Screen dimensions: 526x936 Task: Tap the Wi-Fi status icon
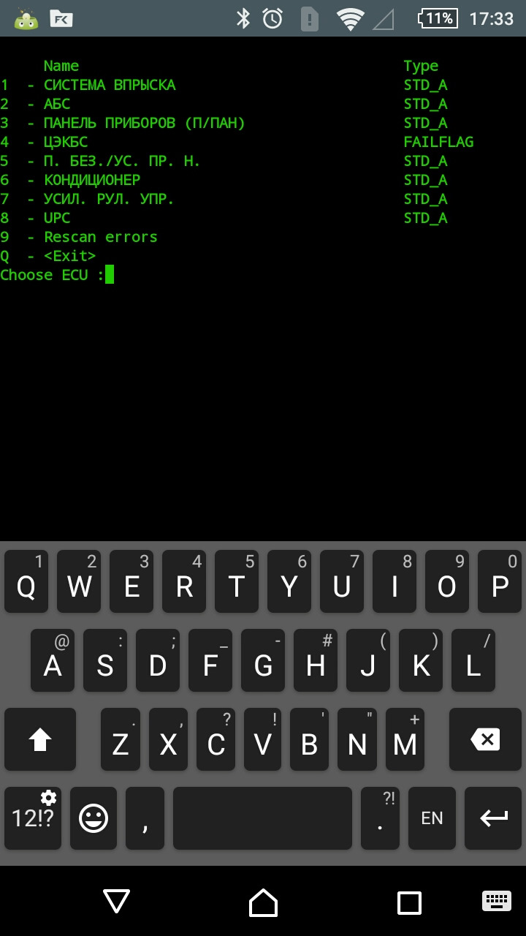point(351,19)
